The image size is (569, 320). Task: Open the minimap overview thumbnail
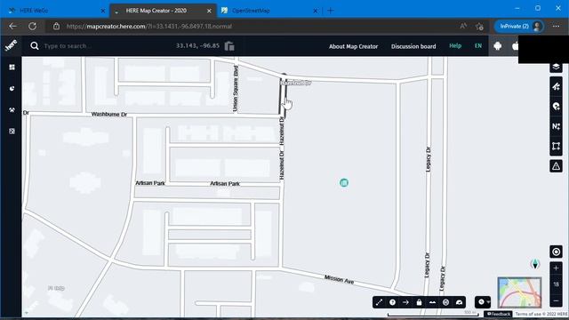click(519, 292)
